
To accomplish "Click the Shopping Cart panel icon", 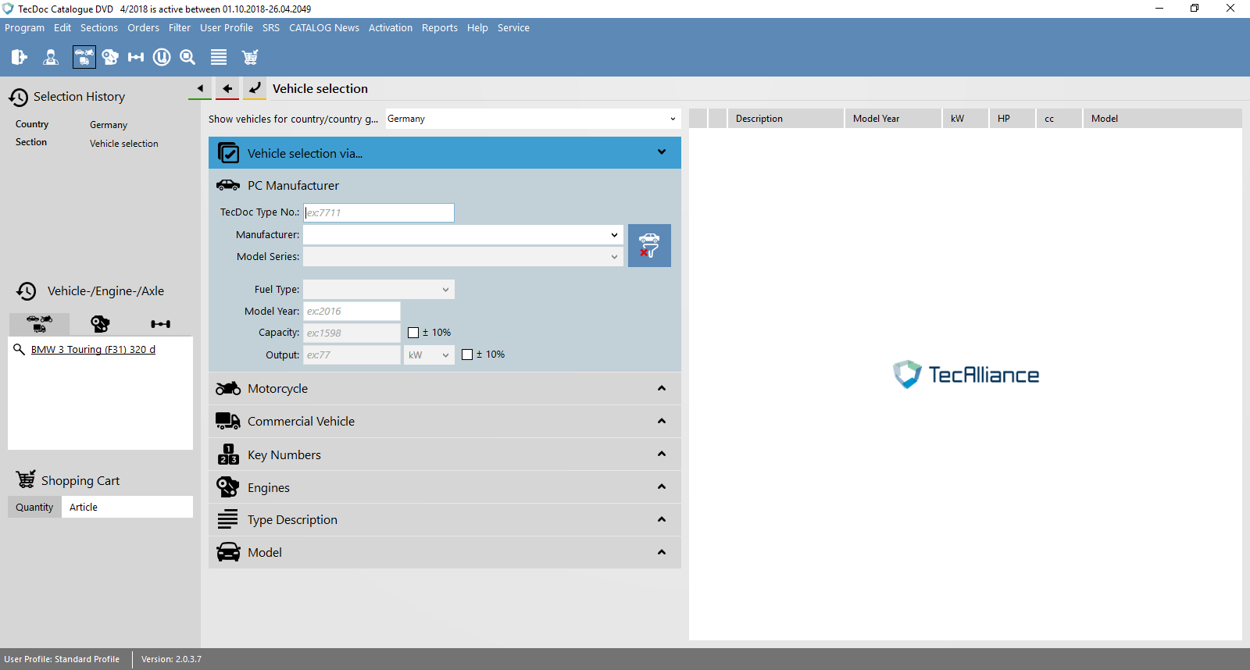I will (x=26, y=479).
